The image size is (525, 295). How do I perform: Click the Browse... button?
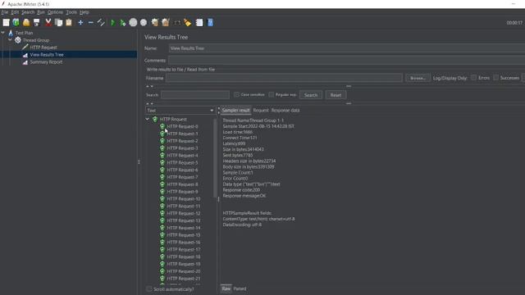[x=418, y=78]
